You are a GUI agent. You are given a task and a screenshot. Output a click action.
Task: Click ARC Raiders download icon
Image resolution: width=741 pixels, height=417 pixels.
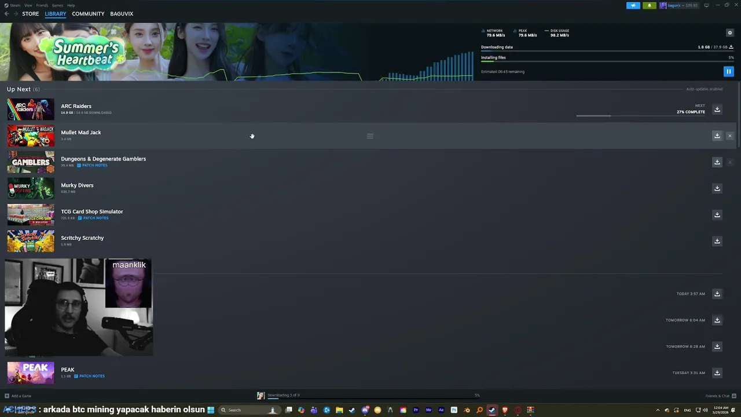(717, 109)
